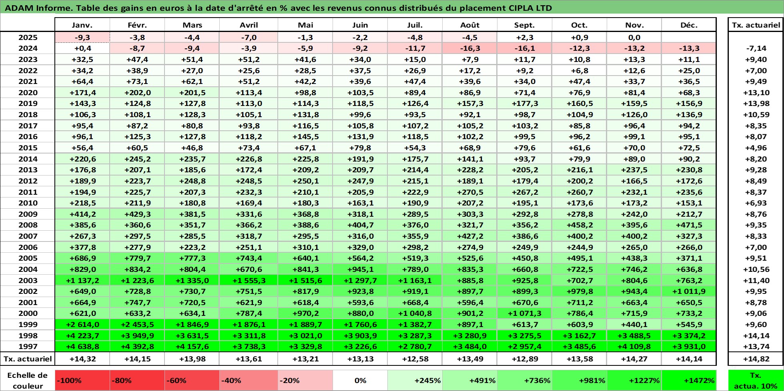Click the '+3 903,9' cell in 1998 Juin
The image size is (784, 391).
360,335
